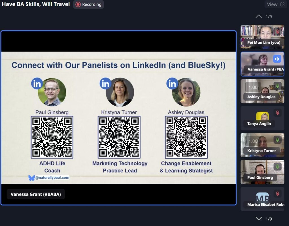
Task: Go to next participants page with down chevron
Action: click(x=259, y=219)
